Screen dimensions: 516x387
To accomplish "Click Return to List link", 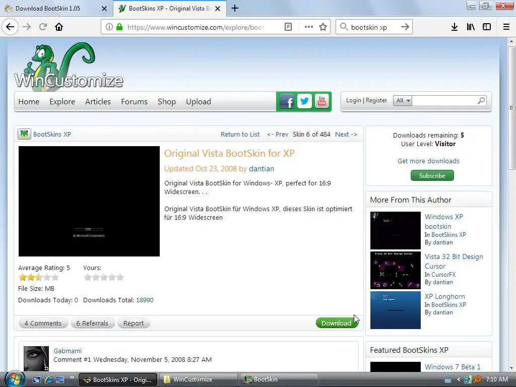I will [240, 134].
